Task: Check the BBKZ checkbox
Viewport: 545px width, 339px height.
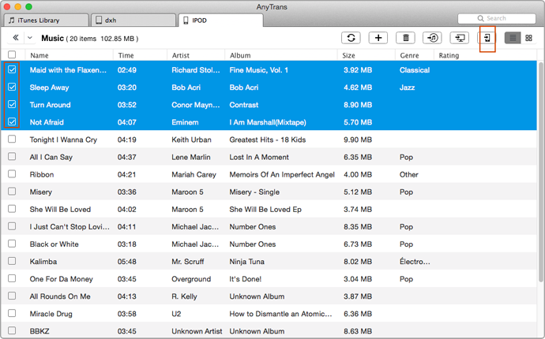Action: click(12, 330)
